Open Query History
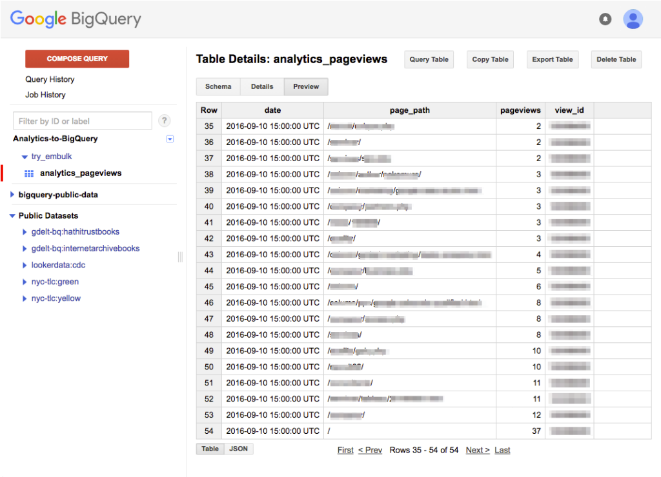The height and width of the screenshot is (477, 661). (x=50, y=79)
